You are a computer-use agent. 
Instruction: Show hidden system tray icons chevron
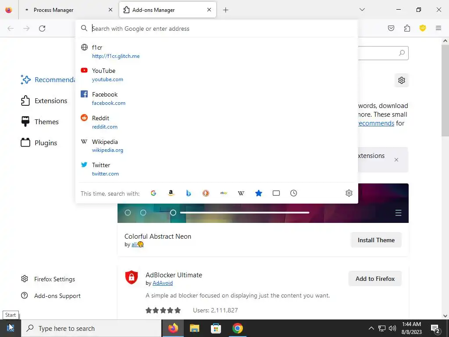pyautogui.click(x=371, y=328)
